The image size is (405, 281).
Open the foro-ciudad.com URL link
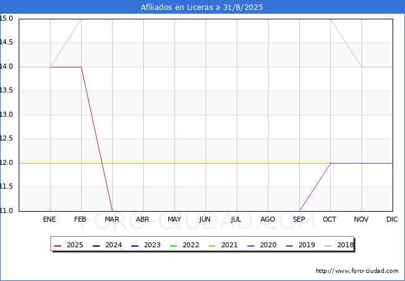(357, 271)
